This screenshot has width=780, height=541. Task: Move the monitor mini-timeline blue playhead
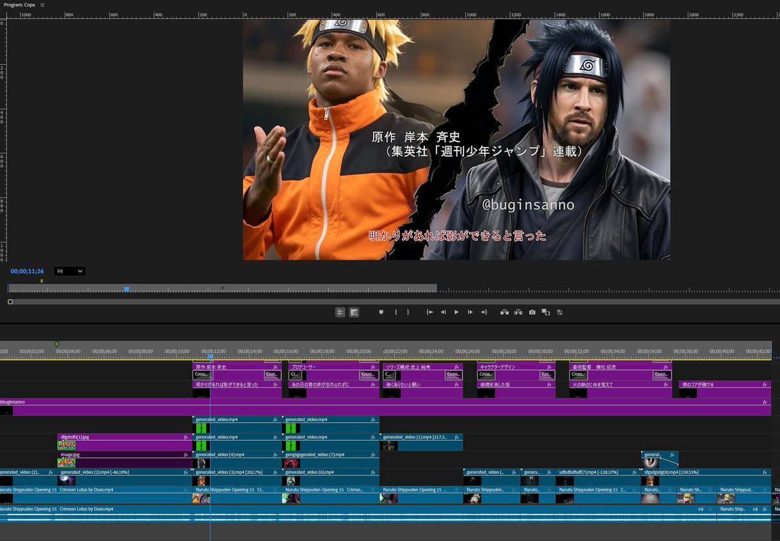127,289
